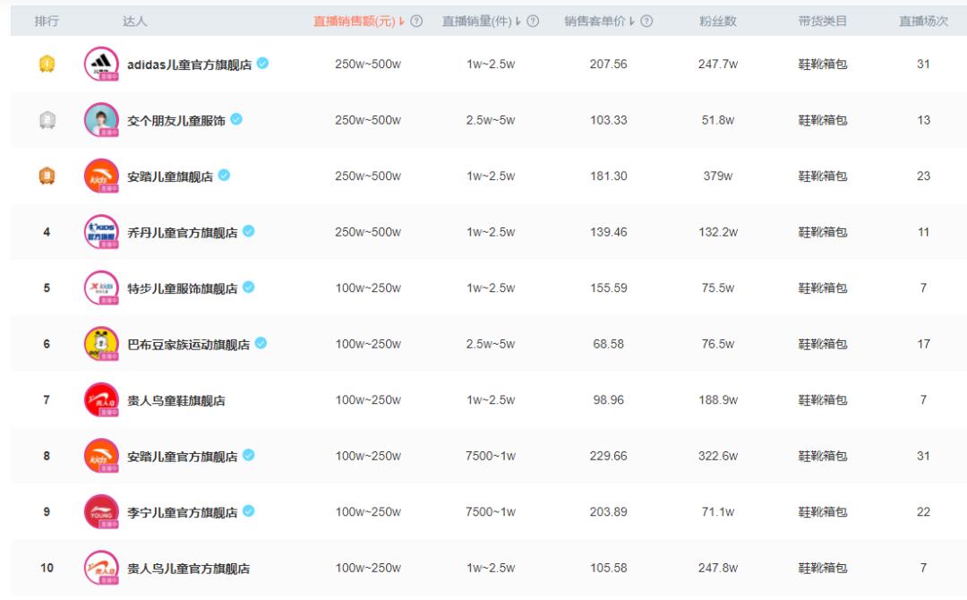
Task: Click the 直播中 badge on 特步儿童服饰旗舰店 avatar
Action: (107, 302)
